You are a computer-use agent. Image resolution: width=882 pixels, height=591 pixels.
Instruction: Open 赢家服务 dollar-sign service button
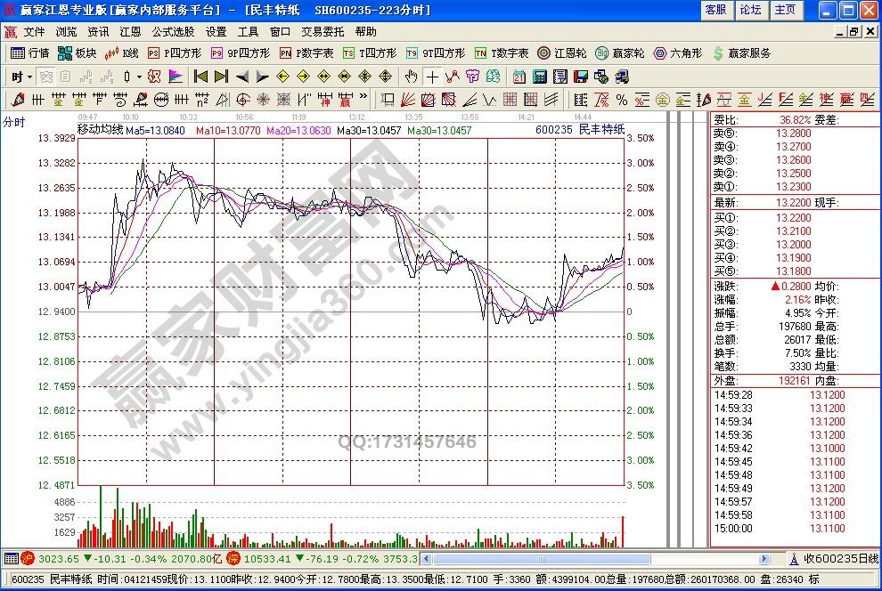pyautogui.click(x=741, y=53)
